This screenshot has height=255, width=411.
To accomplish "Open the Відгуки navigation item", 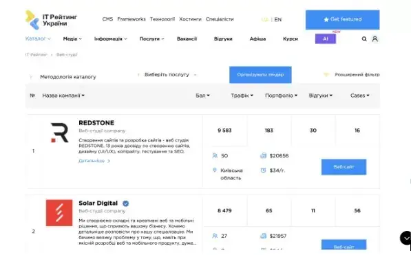I will (223, 38).
